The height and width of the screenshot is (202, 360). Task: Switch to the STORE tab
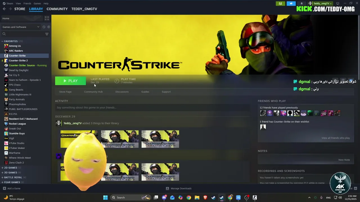20,9
